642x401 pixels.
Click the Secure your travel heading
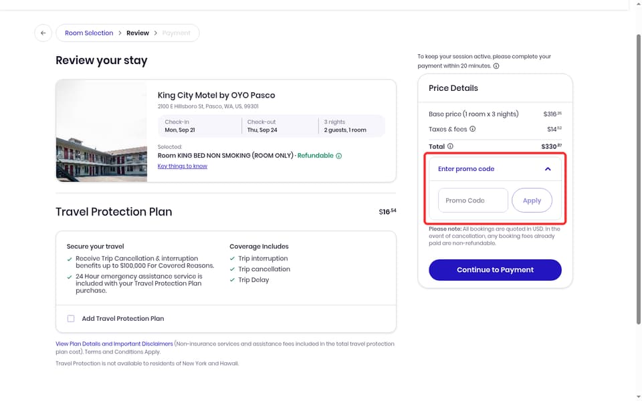tap(96, 247)
